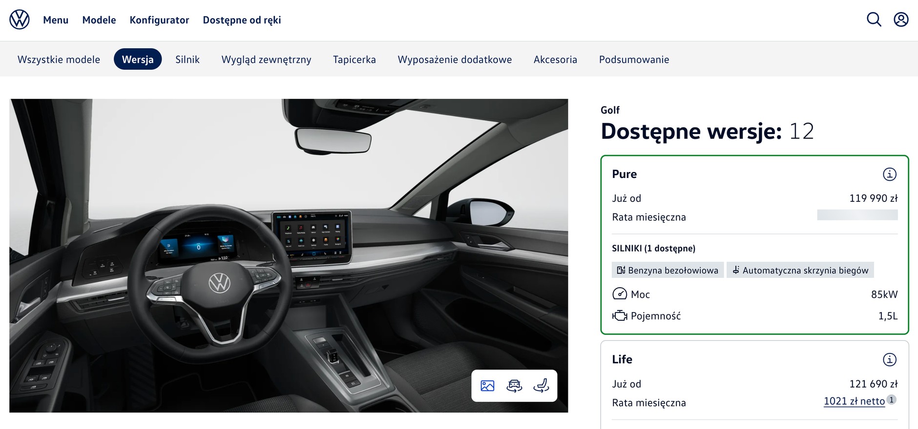Open the user account icon
The image size is (918, 429).
coord(901,19)
